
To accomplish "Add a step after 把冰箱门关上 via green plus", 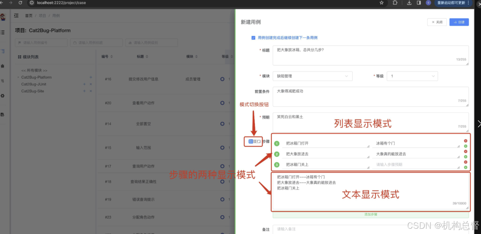I will click(x=466, y=167).
